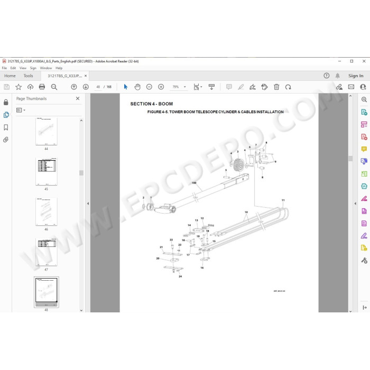Screen dimensions: 370x370
Task: Click the page number input field
Action: pos(98,87)
